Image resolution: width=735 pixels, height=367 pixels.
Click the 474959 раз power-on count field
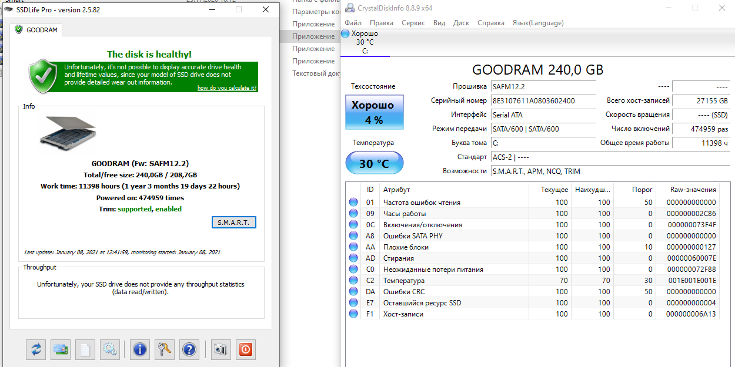pyautogui.click(x=701, y=129)
